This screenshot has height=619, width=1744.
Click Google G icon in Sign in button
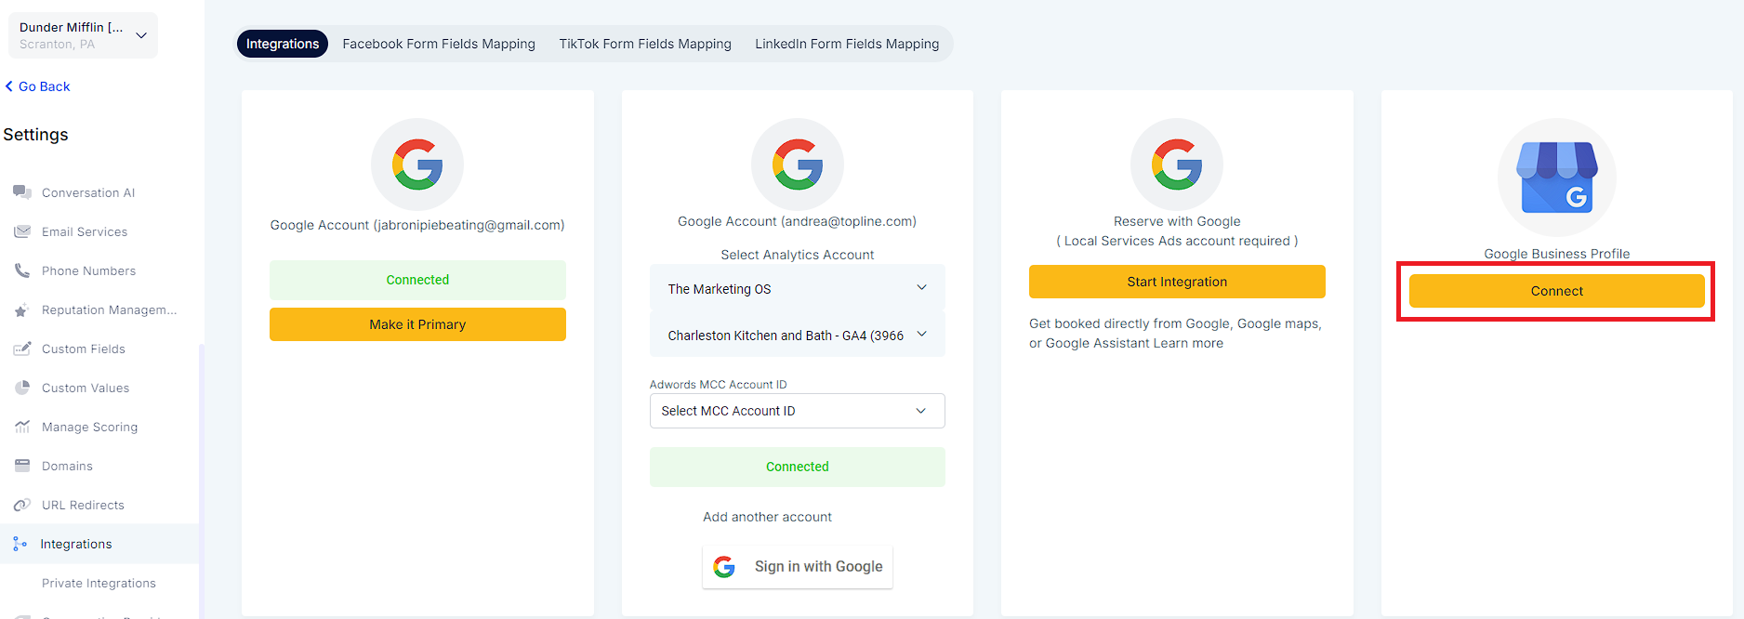click(724, 567)
